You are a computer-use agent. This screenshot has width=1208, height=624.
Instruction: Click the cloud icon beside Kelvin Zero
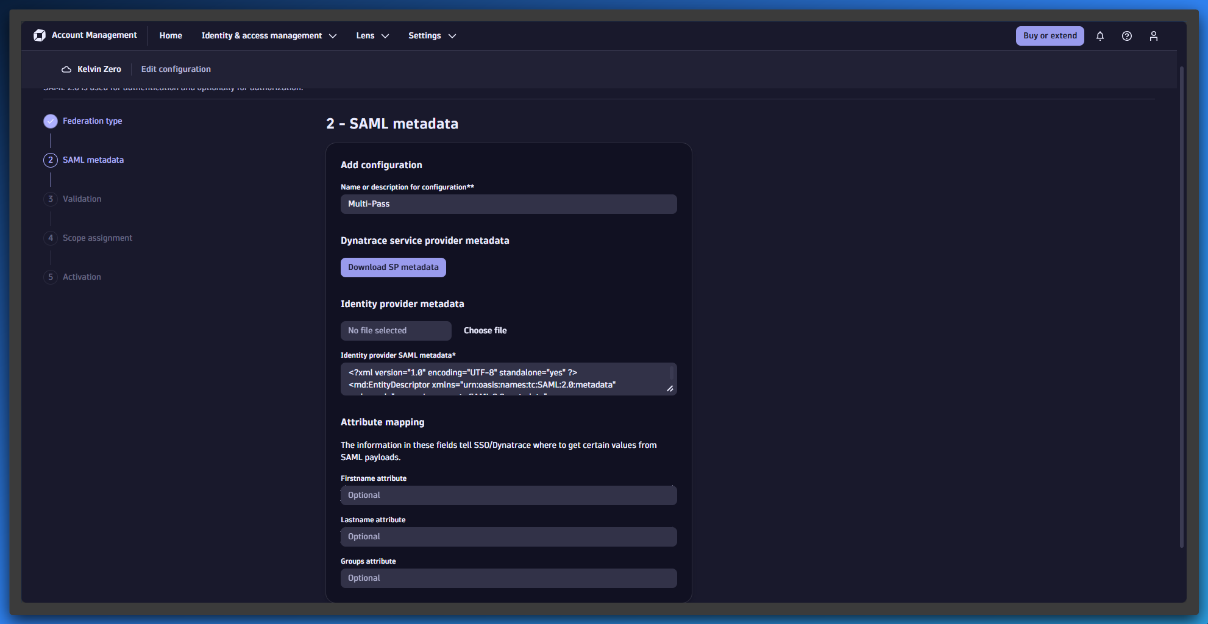[66, 69]
